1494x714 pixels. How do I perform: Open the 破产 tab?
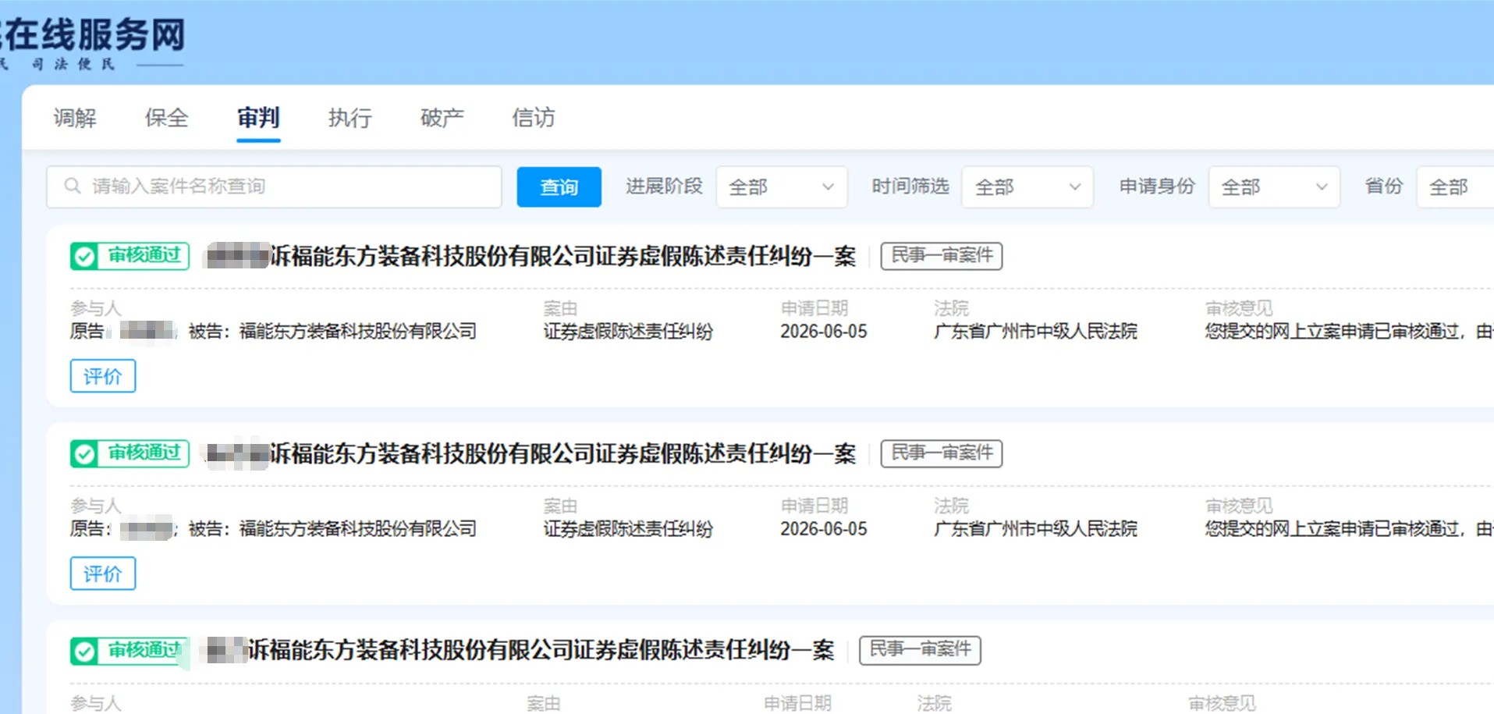(442, 118)
